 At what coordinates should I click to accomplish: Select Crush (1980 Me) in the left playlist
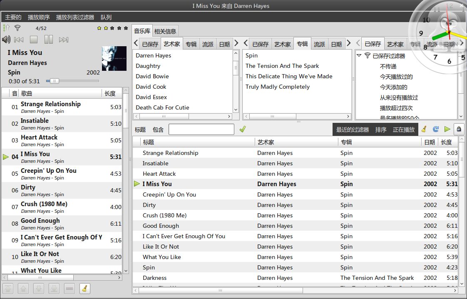[62, 207]
